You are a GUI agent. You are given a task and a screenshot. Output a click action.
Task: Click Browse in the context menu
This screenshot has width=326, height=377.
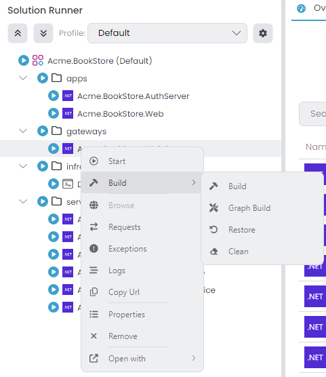[x=142, y=205]
